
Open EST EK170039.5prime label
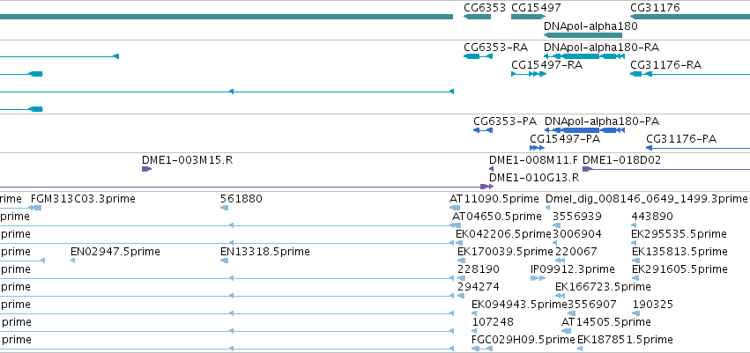(505, 251)
